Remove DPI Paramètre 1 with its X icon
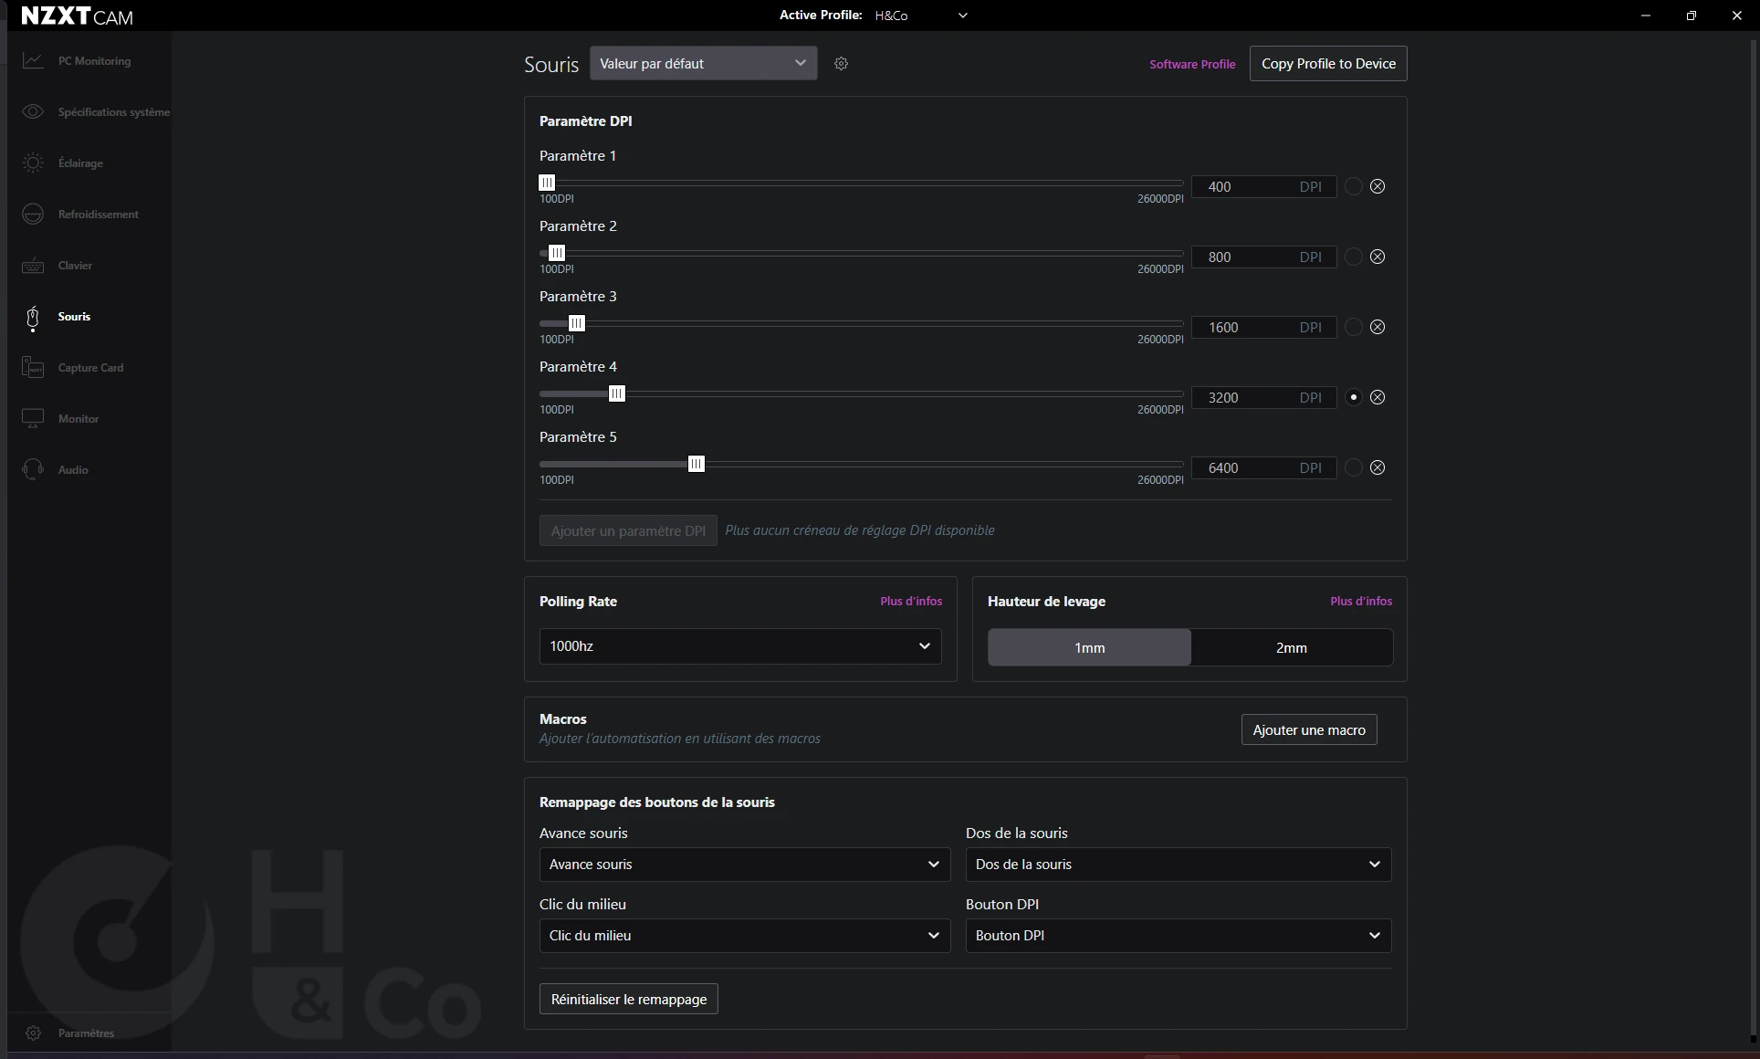Viewport: 1760px width, 1059px height. click(x=1378, y=186)
